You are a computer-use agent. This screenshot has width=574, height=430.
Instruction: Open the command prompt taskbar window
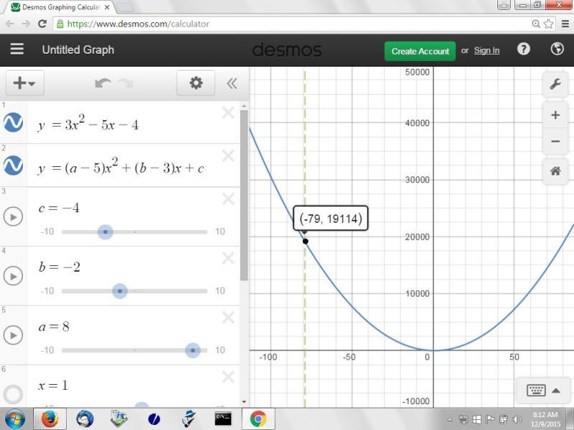tap(223, 419)
